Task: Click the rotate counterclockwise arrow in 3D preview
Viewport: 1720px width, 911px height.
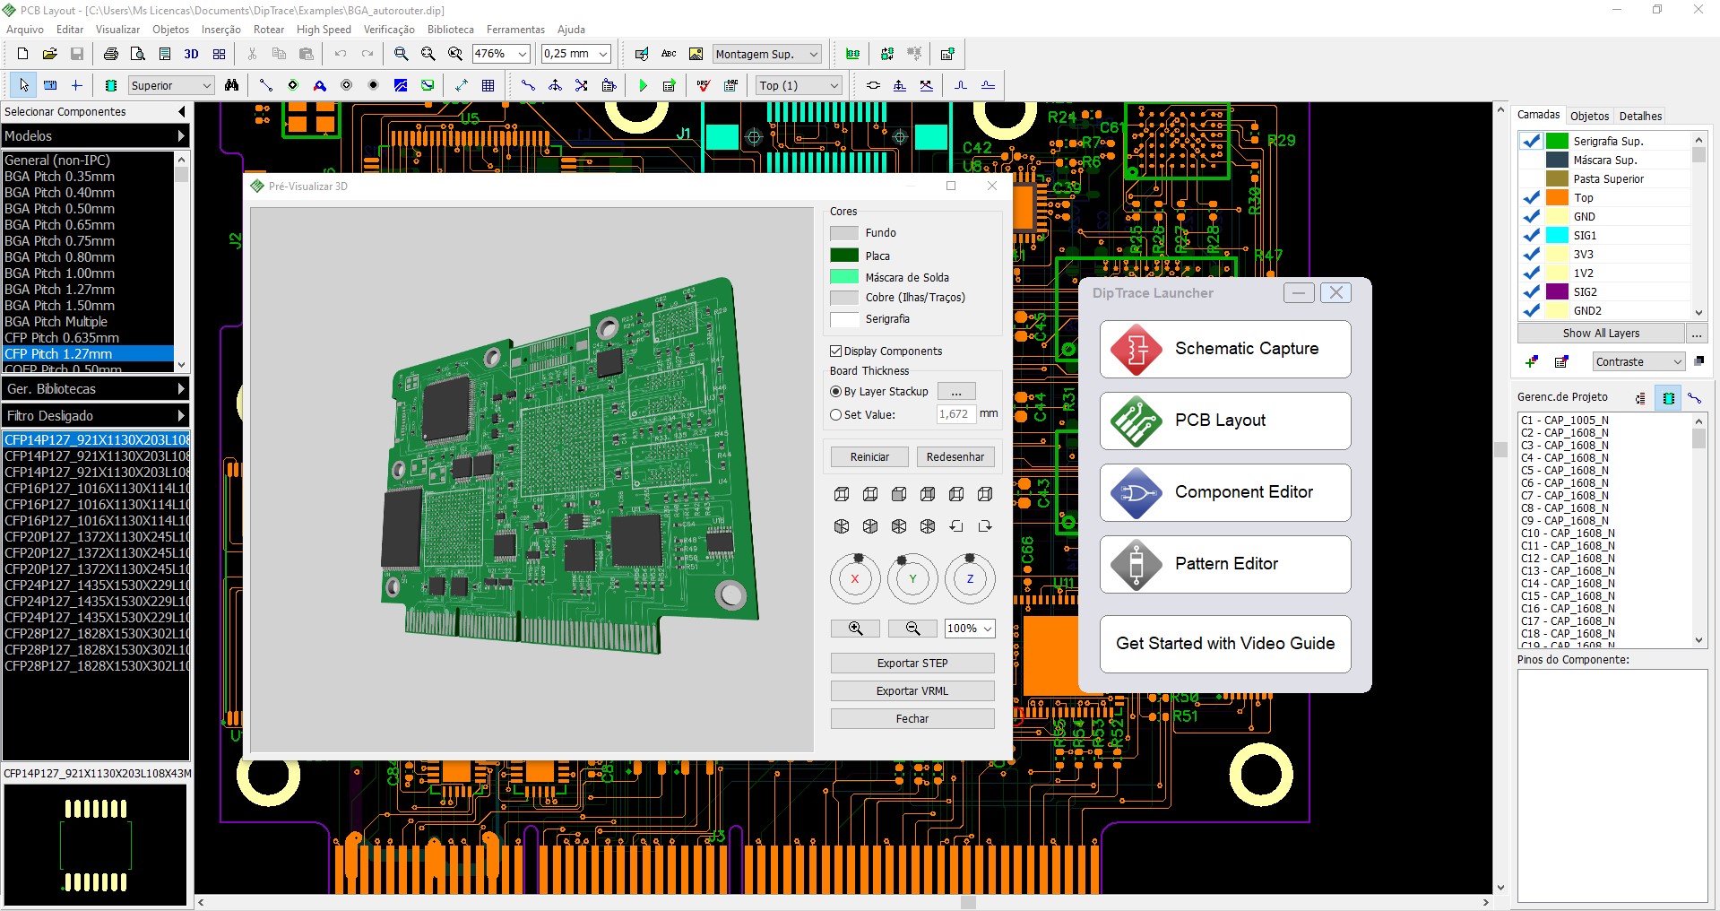Action: coord(956,526)
